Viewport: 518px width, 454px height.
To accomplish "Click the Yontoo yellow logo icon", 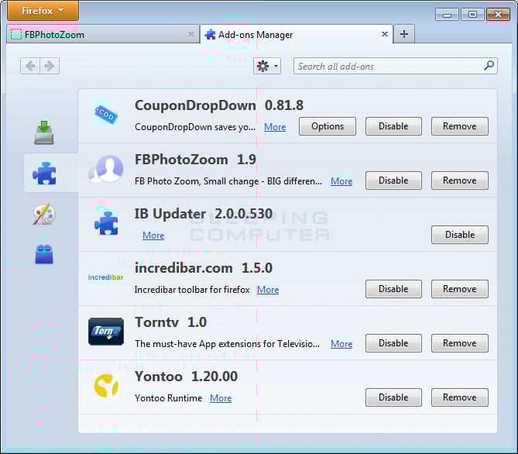I will tap(106, 386).
